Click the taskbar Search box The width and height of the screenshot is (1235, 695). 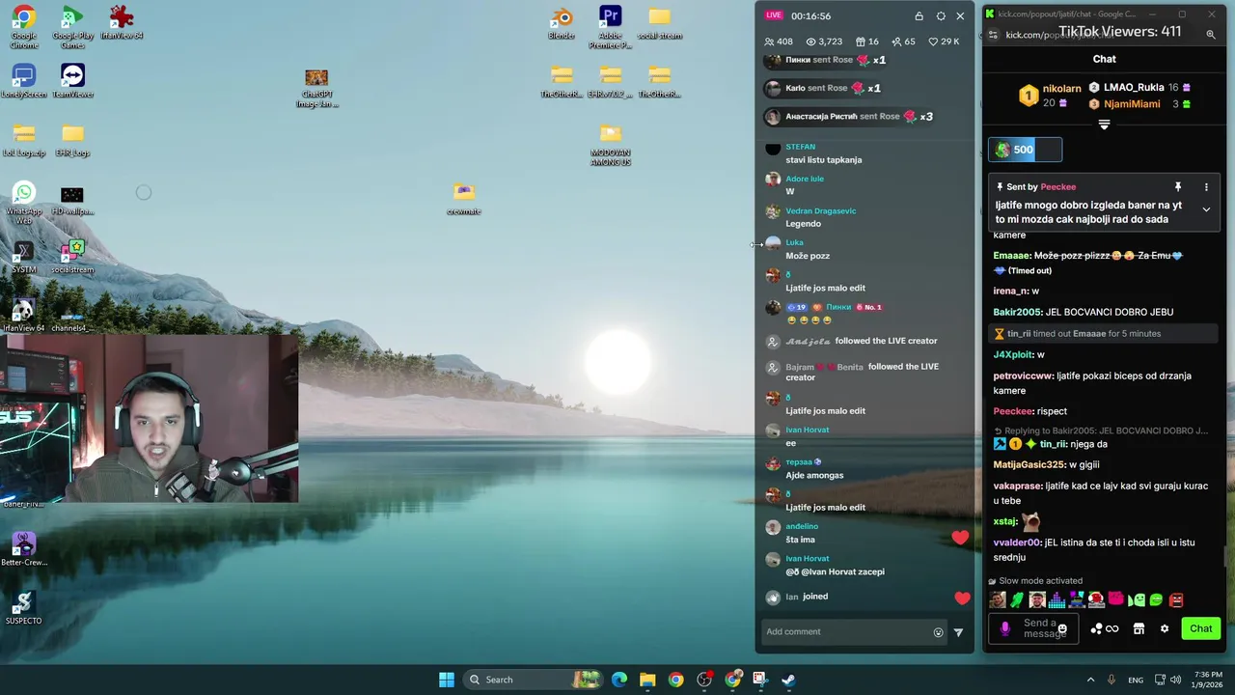(534, 680)
